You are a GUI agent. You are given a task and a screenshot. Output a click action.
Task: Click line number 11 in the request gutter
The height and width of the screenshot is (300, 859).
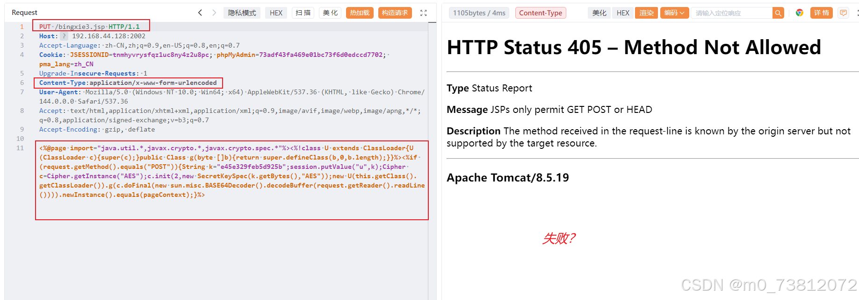(x=20, y=148)
